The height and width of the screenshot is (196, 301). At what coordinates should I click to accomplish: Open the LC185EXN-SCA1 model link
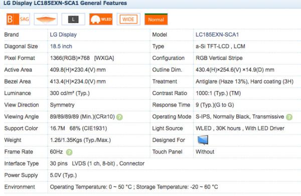(217, 34)
